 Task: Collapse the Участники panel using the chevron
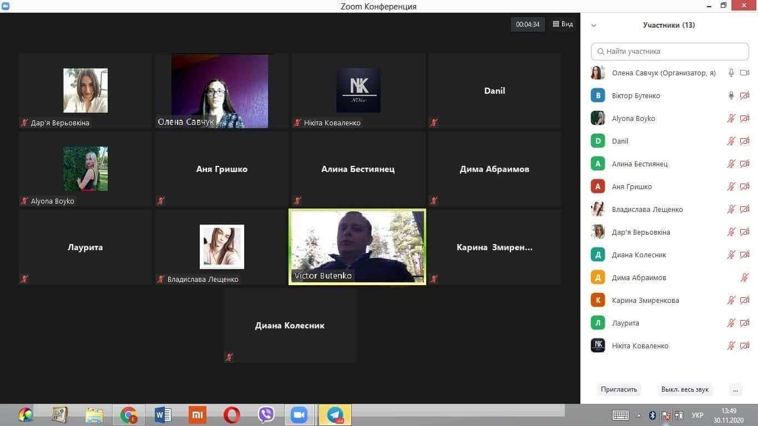click(x=594, y=26)
